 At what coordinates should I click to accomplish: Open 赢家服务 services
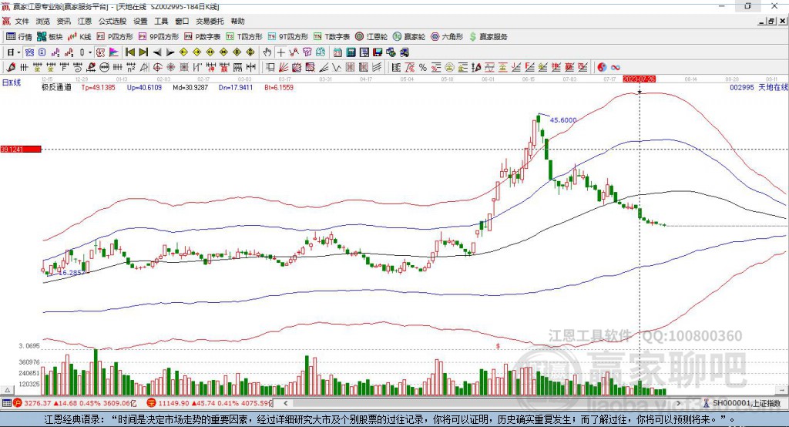click(x=489, y=37)
